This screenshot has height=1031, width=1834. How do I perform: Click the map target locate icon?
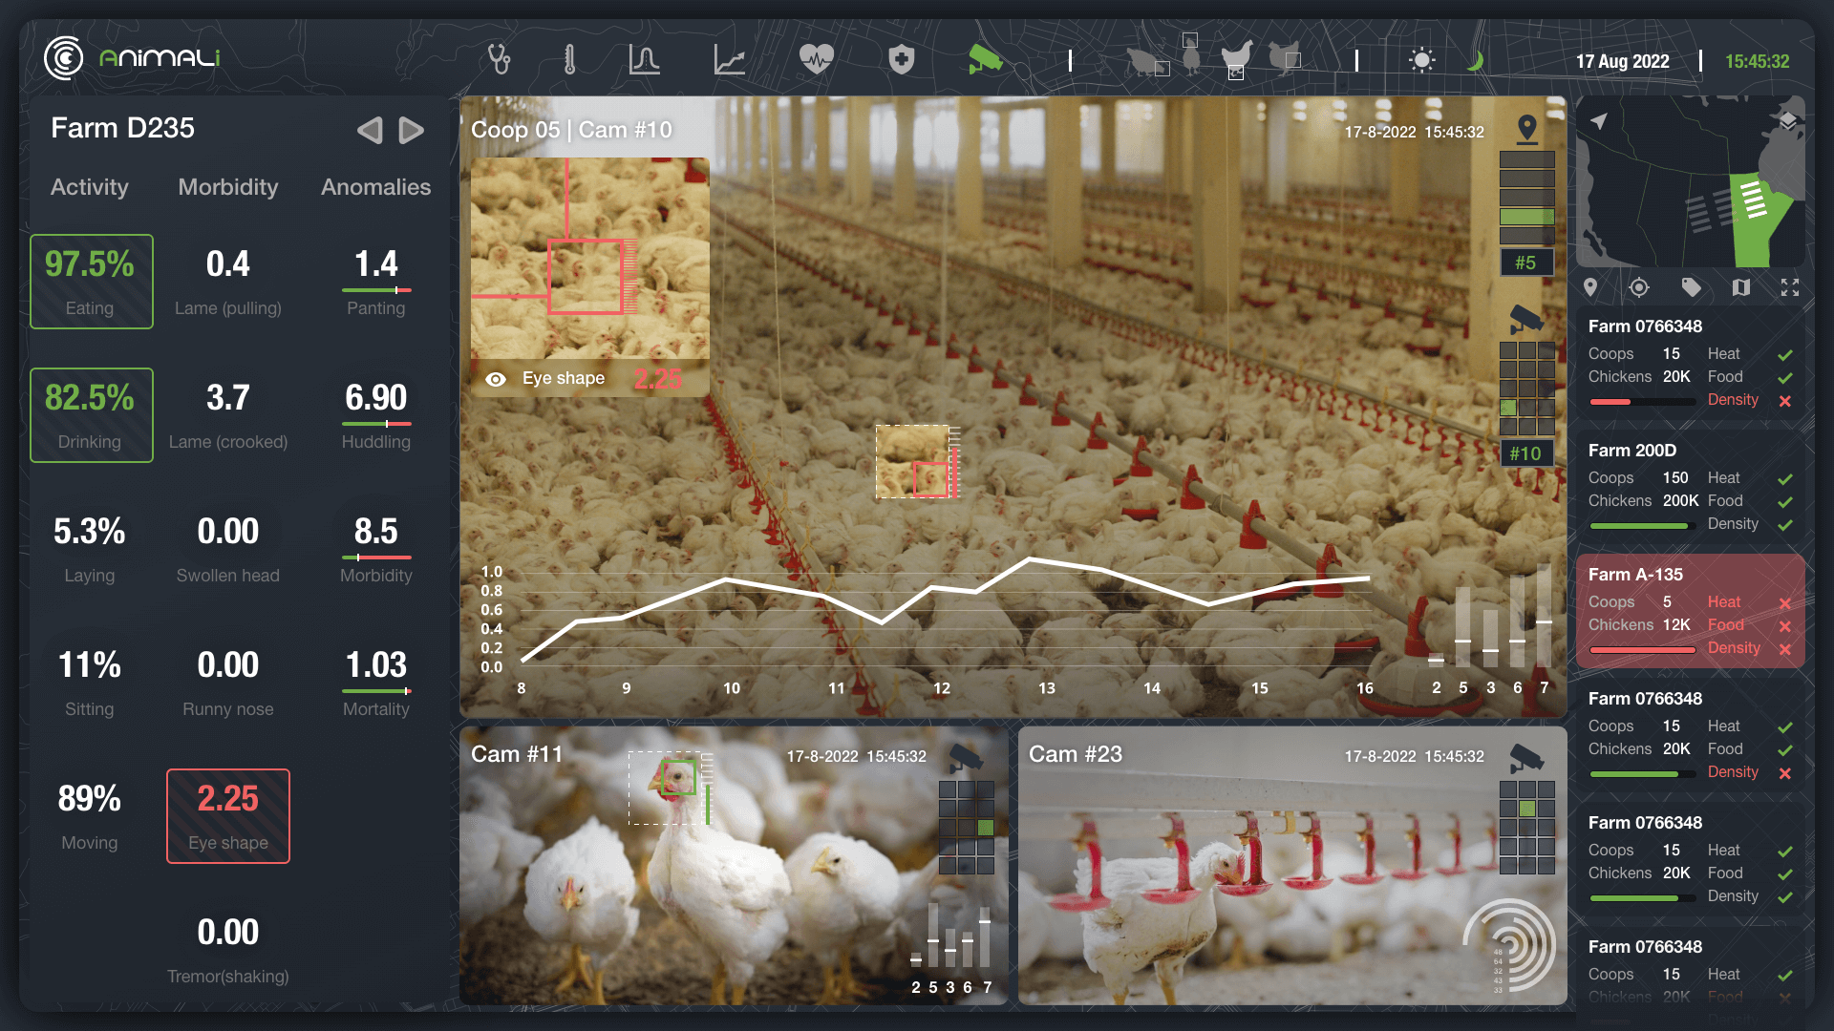pyautogui.click(x=1639, y=287)
